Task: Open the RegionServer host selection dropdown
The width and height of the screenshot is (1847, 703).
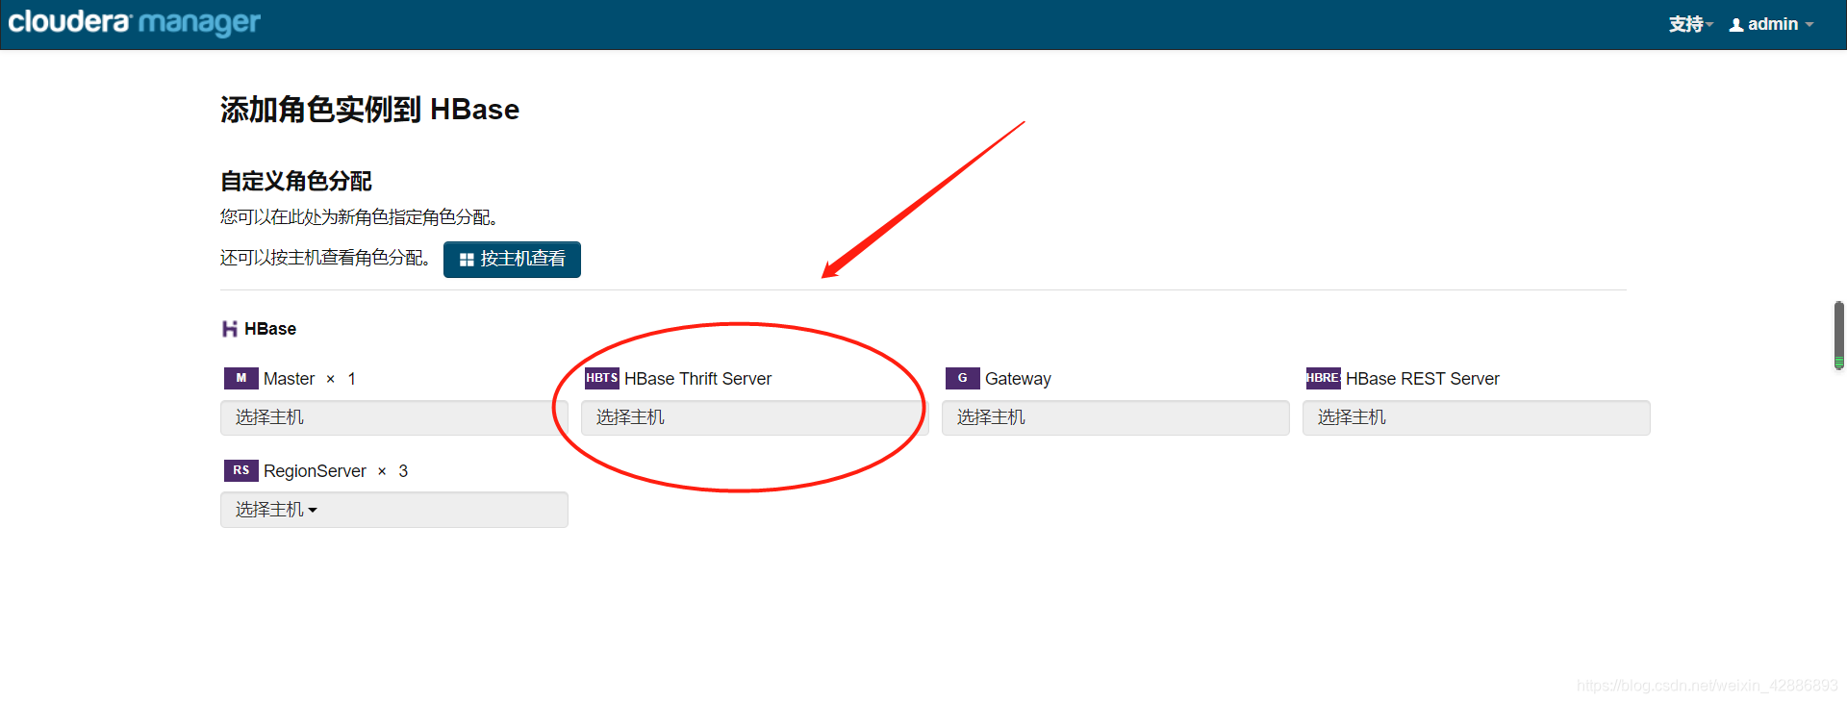Action: pos(394,510)
